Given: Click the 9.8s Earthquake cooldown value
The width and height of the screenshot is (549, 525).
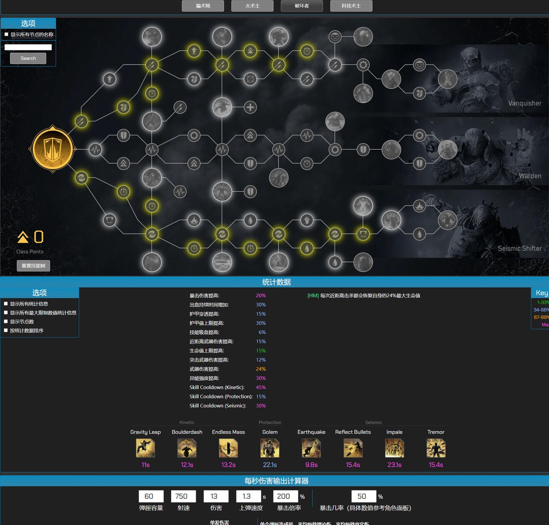Looking at the screenshot, I should (x=311, y=465).
